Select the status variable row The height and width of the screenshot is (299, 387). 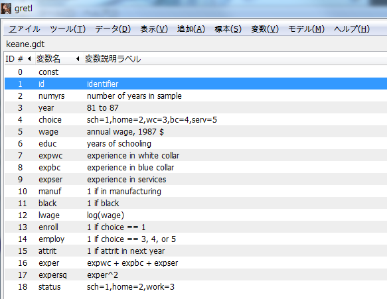196,286
